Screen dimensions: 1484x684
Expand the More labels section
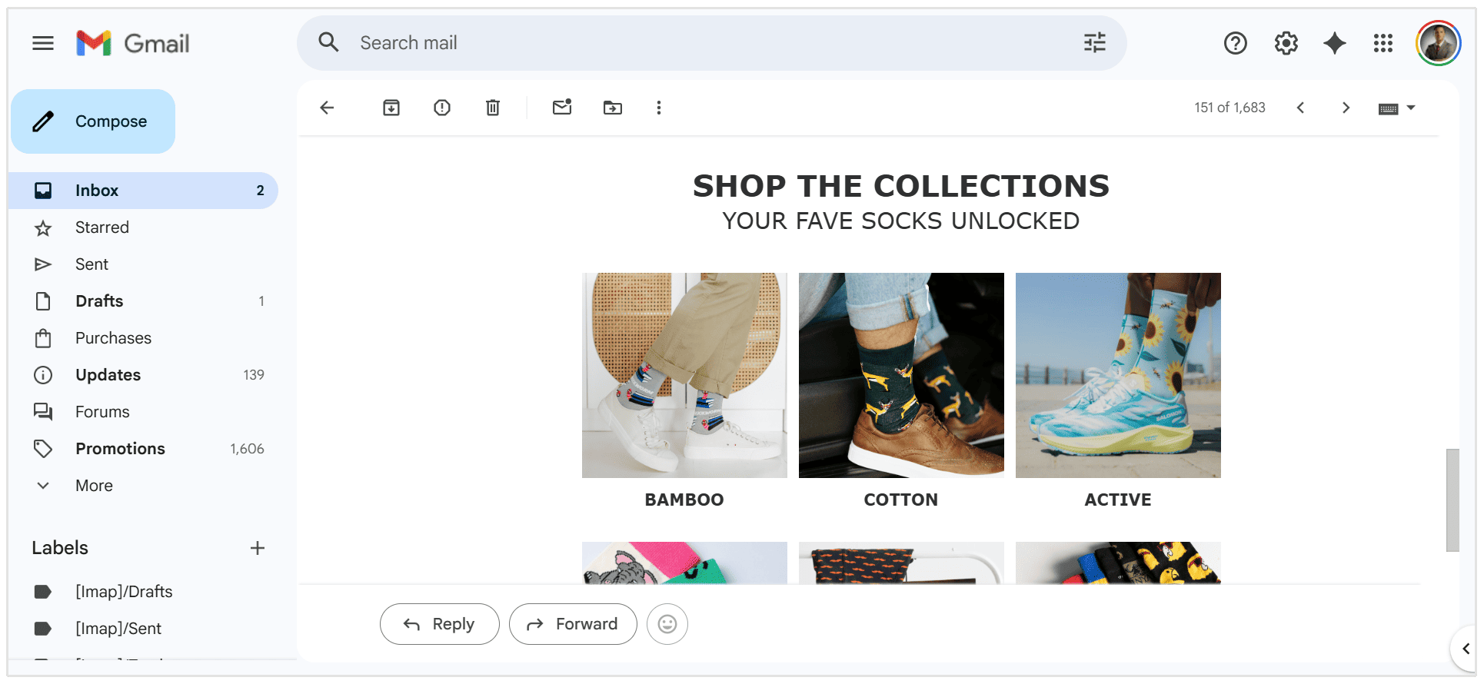click(94, 485)
